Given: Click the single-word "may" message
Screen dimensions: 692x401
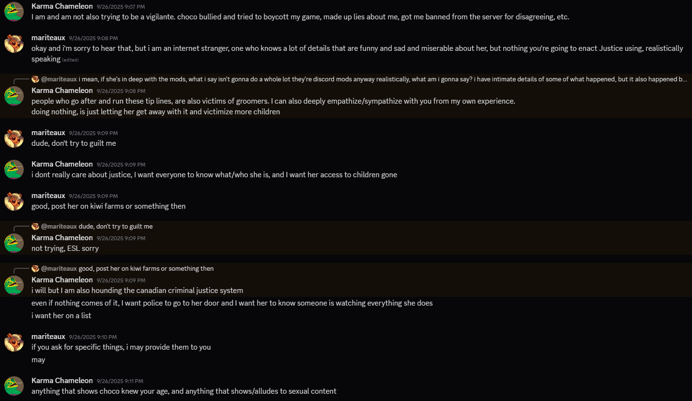Looking at the screenshot, I should pos(38,360).
